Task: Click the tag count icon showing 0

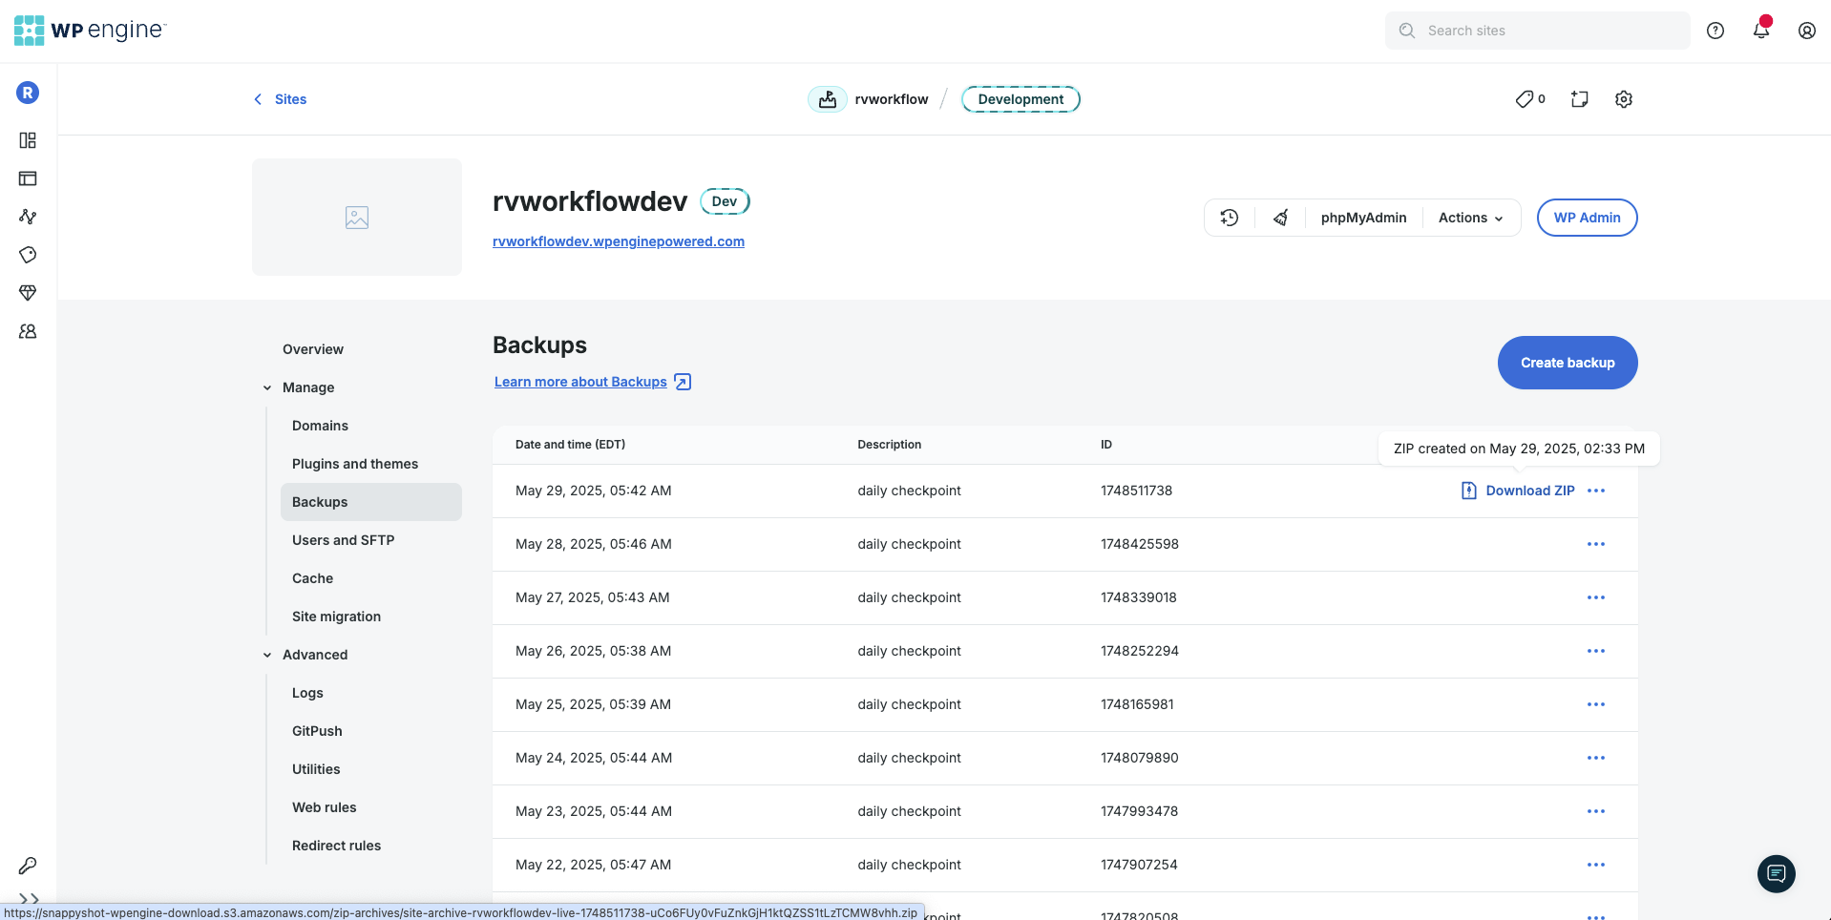Action: pyautogui.click(x=1530, y=99)
